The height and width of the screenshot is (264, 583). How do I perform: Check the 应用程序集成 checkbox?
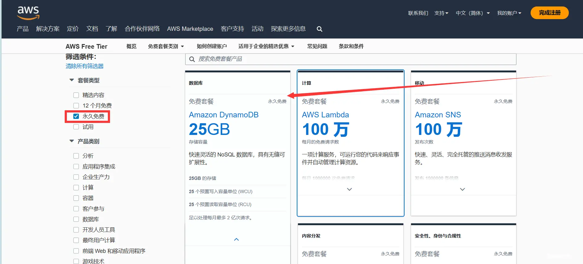[x=76, y=167]
